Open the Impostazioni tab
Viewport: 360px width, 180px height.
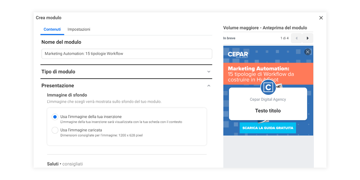coord(79,29)
